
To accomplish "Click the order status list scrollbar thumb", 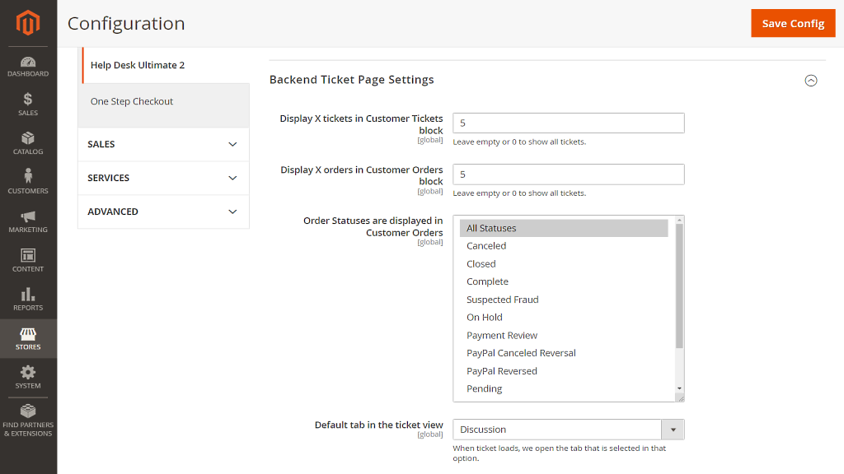I will pyautogui.click(x=679, y=286).
